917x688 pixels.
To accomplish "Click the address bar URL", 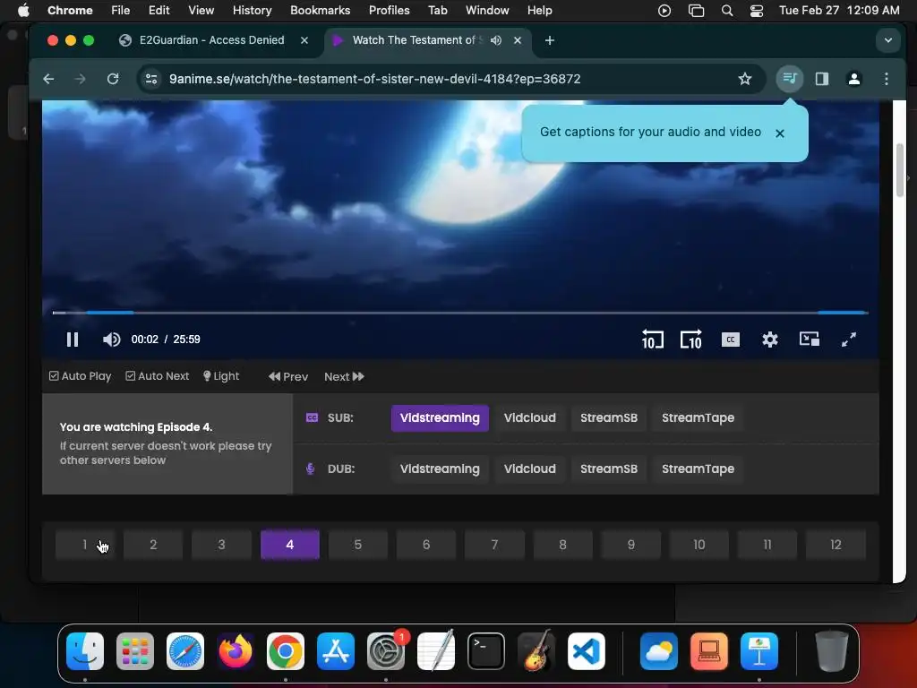I will click(375, 79).
